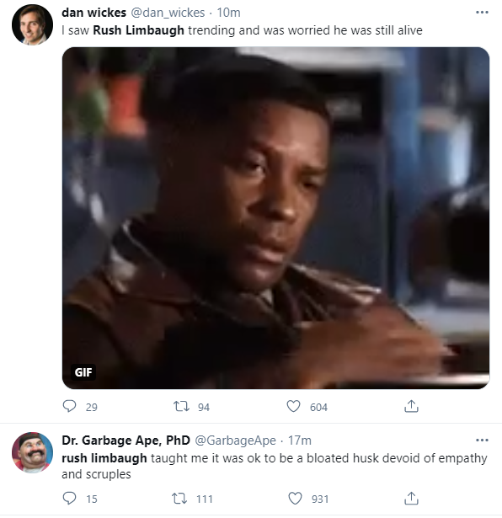Like Dr. Garbage Ape's tweet with 931 likes
The height and width of the screenshot is (518, 502).
pos(295,498)
